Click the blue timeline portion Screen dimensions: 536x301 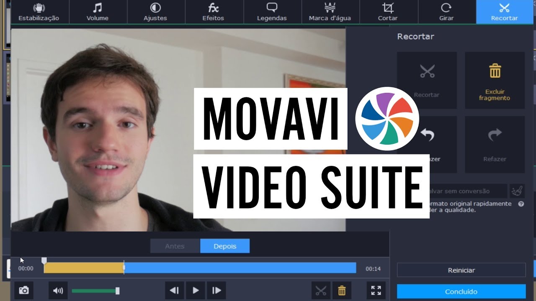coord(240,268)
